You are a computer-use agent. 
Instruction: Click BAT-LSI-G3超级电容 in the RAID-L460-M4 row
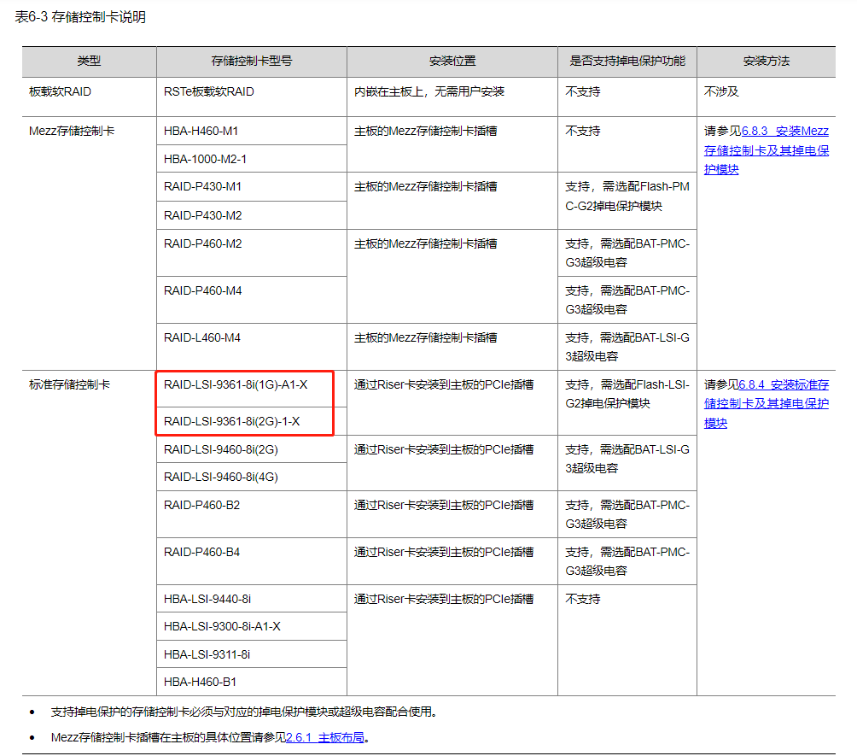click(627, 347)
